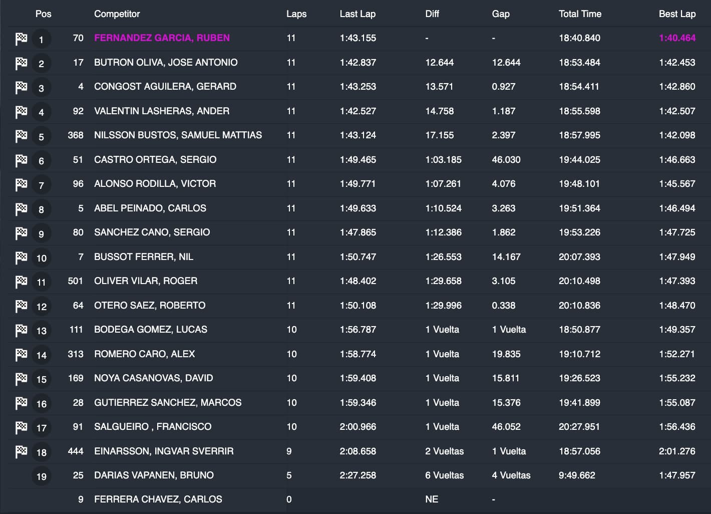Viewport: 711px width, 514px height.
Task: Click the Gap column header
Action: click(x=500, y=14)
